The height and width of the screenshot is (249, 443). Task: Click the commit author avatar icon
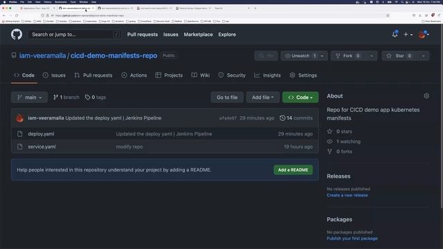pos(20,118)
